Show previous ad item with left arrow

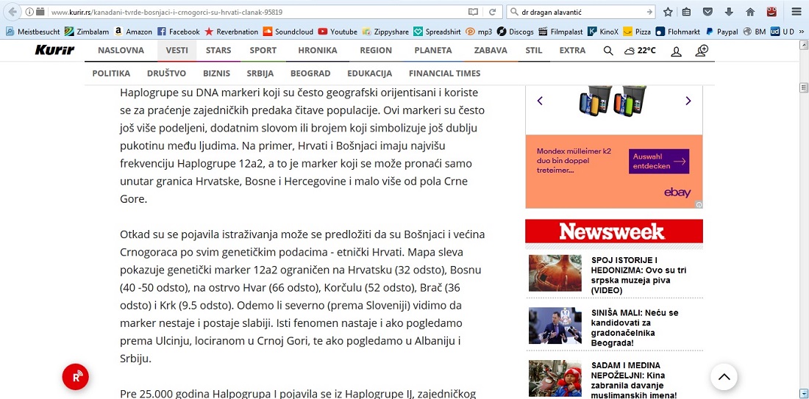click(x=540, y=101)
